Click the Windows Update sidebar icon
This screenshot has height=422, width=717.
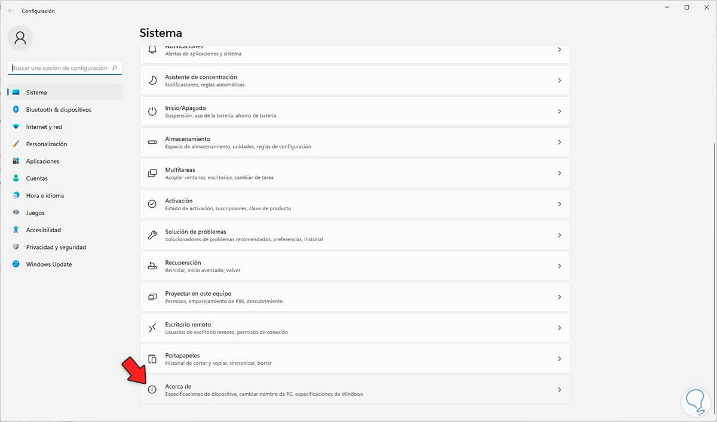coord(16,264)
